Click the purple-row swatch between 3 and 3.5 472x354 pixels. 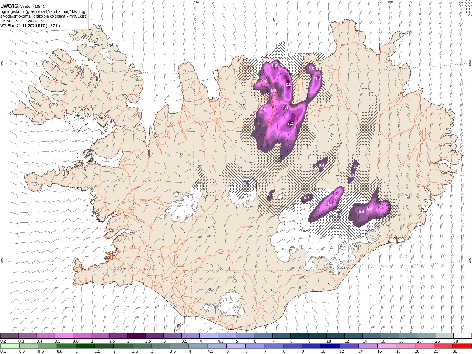(172, 336)
